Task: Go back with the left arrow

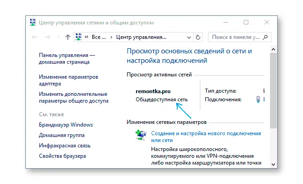Action: (34, 37)
